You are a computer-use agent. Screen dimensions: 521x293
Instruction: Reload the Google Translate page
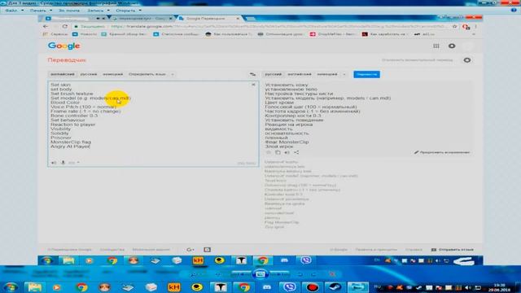[x=65, y=27]
